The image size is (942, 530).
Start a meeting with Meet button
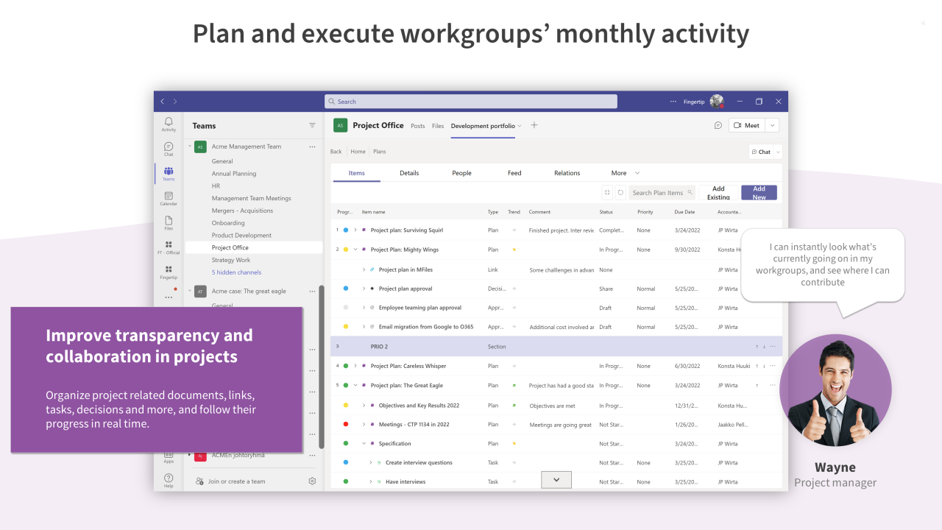tap(747, 125)
